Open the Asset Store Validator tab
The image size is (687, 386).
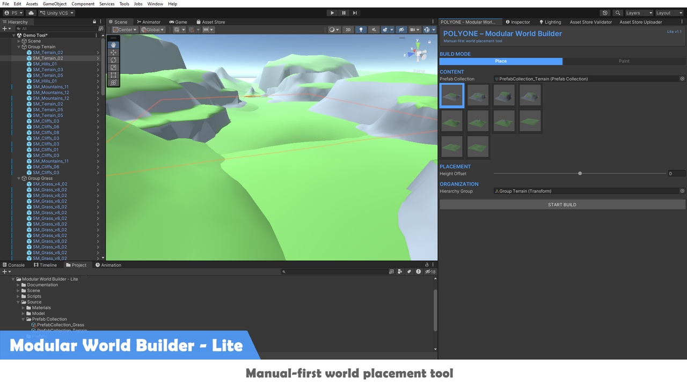coord(590,22)
